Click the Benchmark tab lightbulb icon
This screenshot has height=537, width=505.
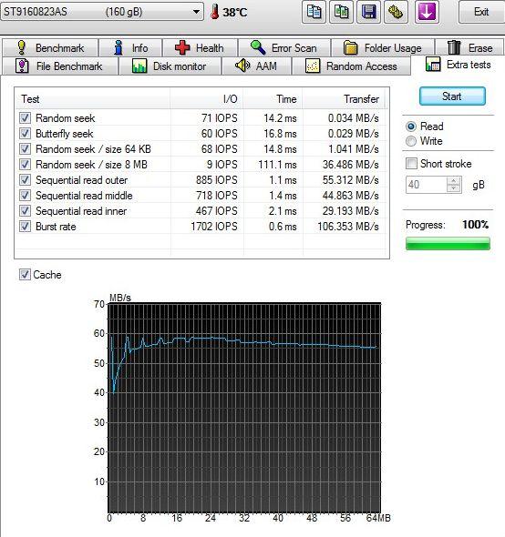tap(21, 47)
